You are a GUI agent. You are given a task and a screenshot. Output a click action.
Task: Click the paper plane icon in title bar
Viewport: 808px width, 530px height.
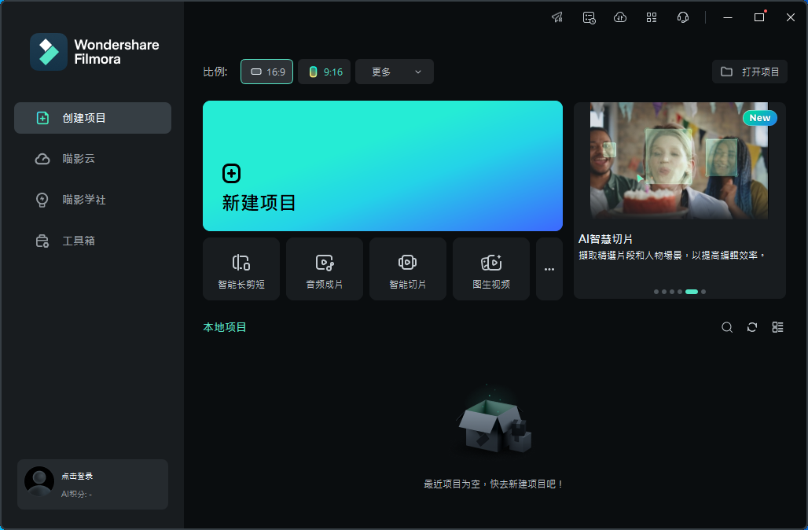[557, 17]
